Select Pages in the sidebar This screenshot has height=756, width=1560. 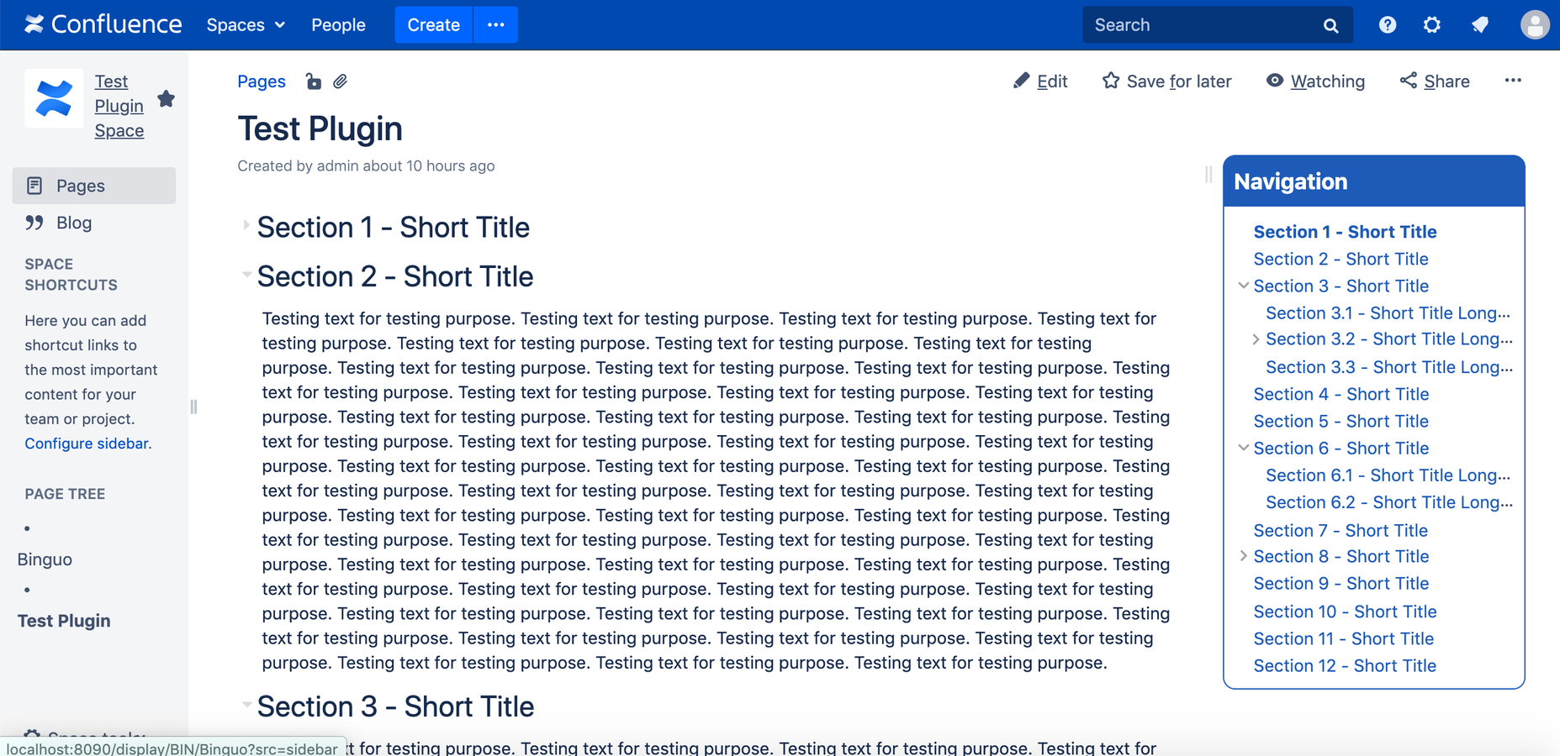pos(94,186)
